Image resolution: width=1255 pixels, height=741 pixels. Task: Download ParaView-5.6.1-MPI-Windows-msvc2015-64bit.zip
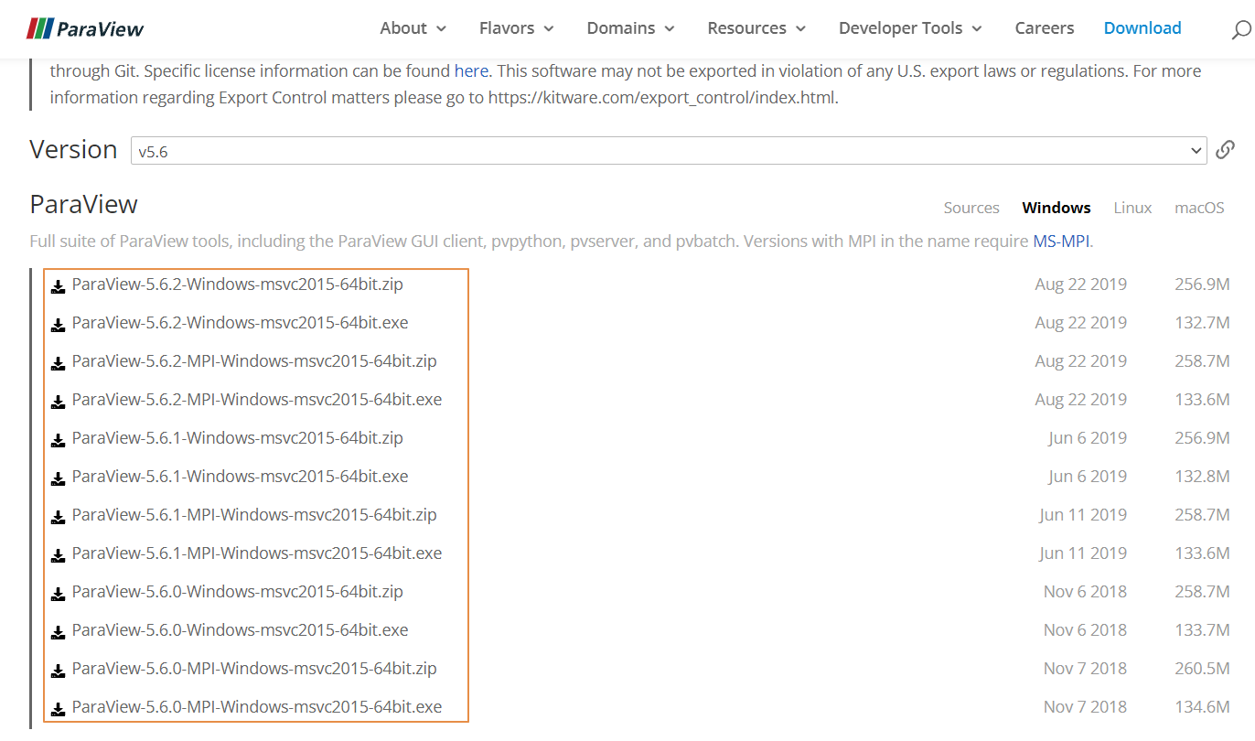[x=254, y=515]
